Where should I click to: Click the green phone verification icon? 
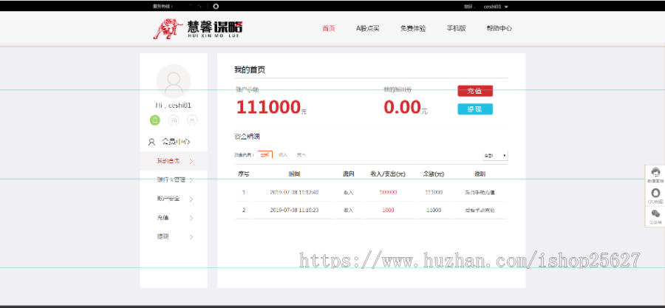point(155,120)
